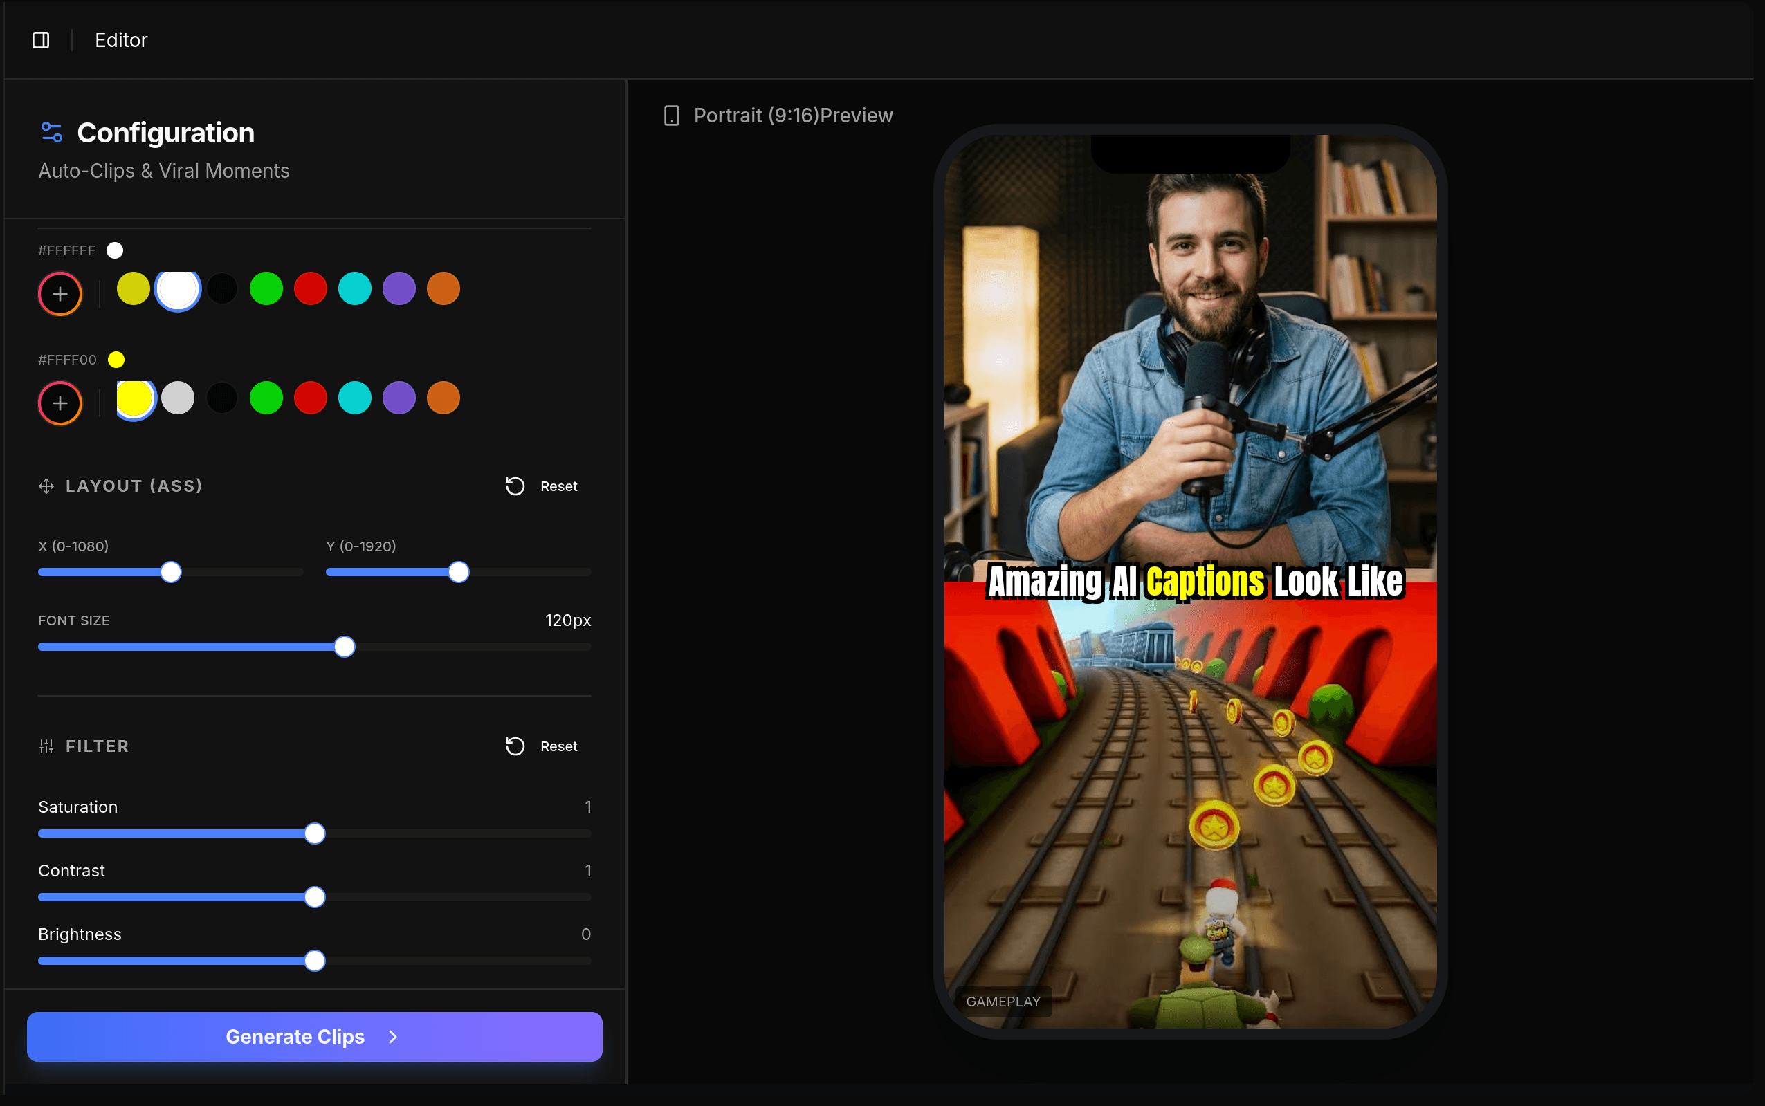Image resolution: width=1765 pixels, height=1106 pixels.
Task: Select the white swatch in the first color row
Action: [x=178, y=288]
